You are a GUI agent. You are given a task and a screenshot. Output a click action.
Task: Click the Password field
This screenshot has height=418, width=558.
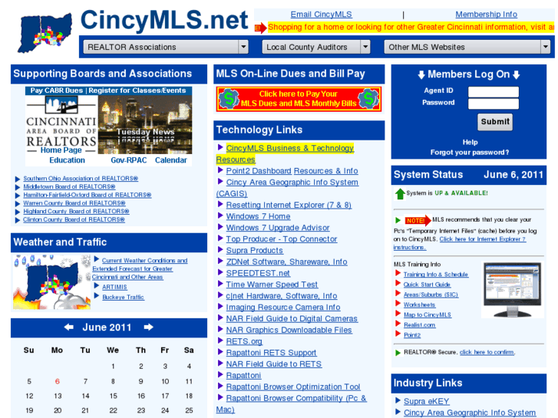tap(494, 104)
